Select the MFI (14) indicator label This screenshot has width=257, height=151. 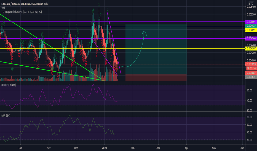[x=6, y=116]
